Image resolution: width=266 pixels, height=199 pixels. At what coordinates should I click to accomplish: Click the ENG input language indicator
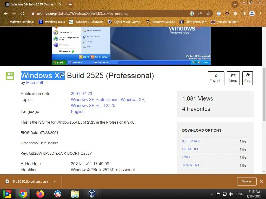(x=240, y=194)
